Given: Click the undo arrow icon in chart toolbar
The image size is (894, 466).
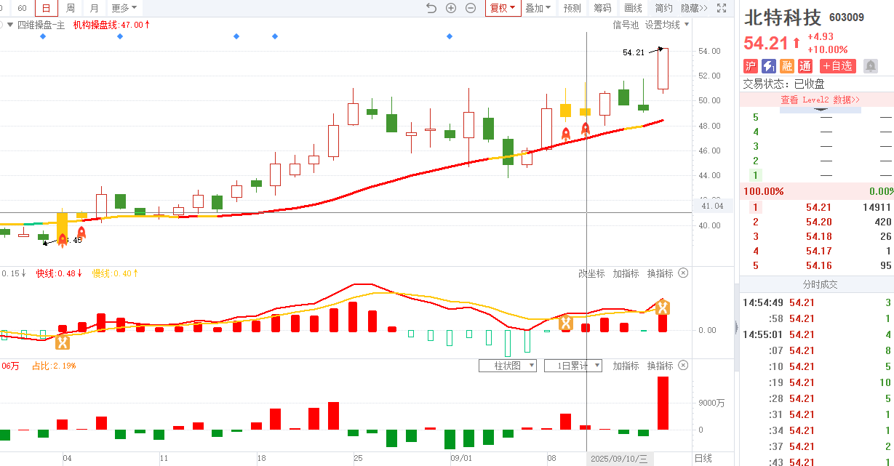Looking at the screenshot, I should click(431, 8).
